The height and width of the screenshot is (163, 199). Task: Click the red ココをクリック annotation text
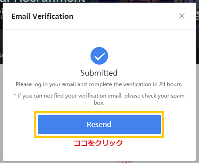pos(98,143)
